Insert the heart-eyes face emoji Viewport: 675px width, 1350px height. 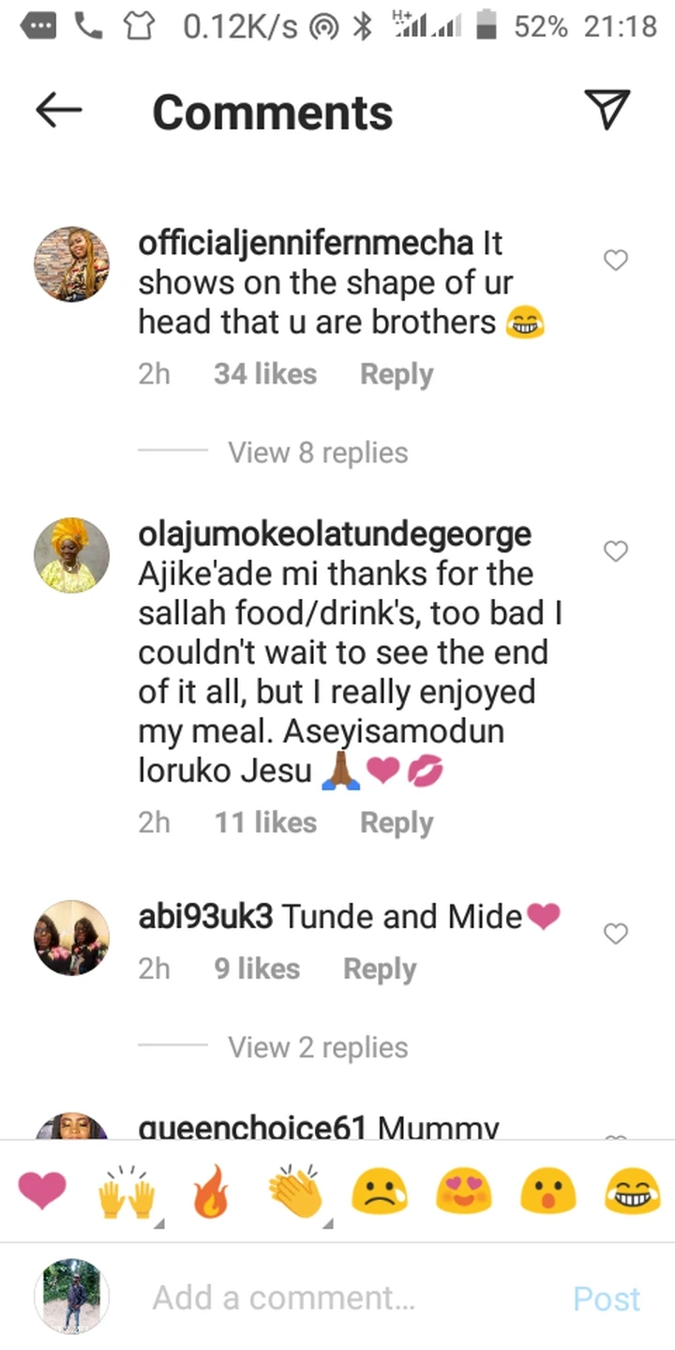pos(463,1193)
